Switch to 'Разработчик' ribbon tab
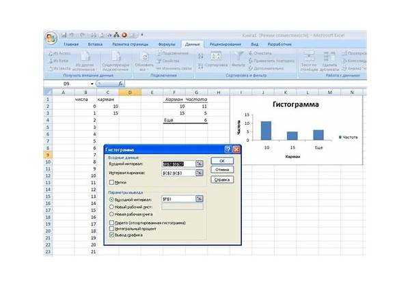The height and width of the screenshot is (287, 410). pos(279,44)
